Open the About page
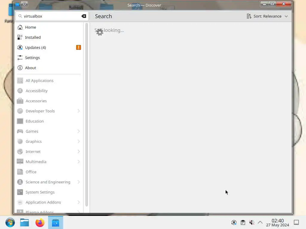Image resolution: width=306 pixels, height=229 pixels. point(49,68)
